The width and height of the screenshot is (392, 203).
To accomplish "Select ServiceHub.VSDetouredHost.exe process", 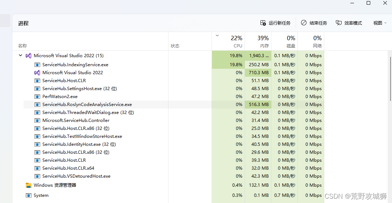I will tap(174, 176).
